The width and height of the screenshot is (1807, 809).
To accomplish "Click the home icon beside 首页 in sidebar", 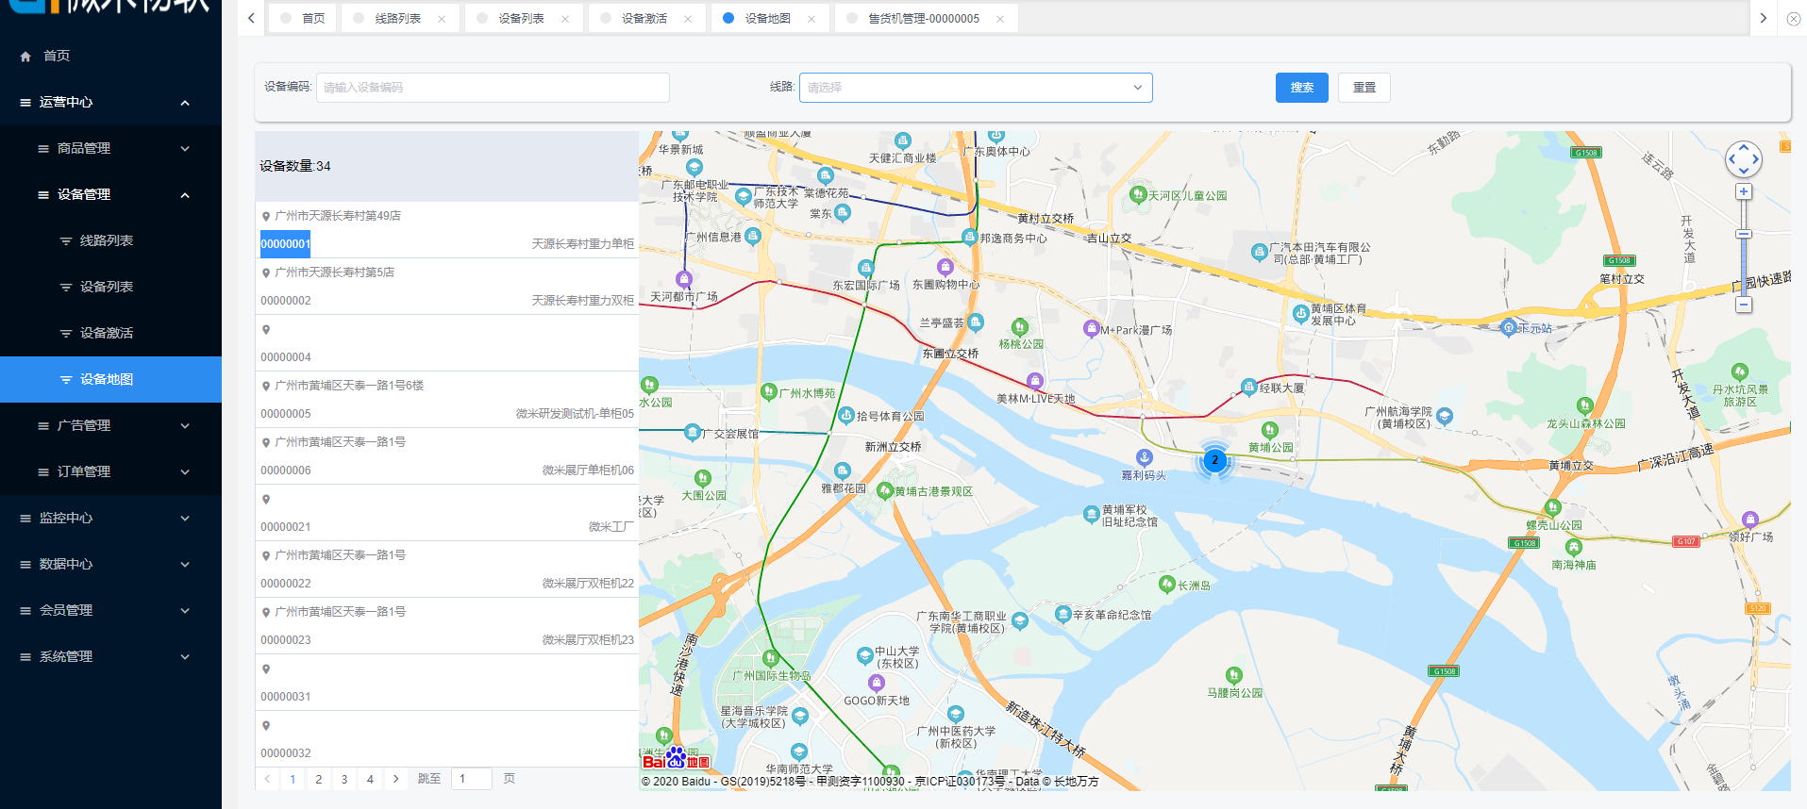I will pyautogui.click(x=25, y=57).
